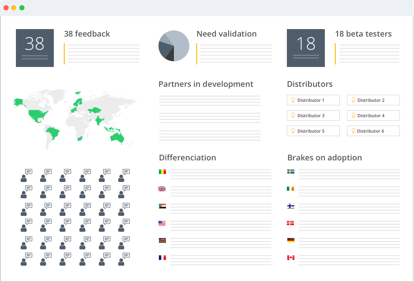Click the Distributor 3 button
The width and height of the screenshot is (414, 282).
pos(313,115)
